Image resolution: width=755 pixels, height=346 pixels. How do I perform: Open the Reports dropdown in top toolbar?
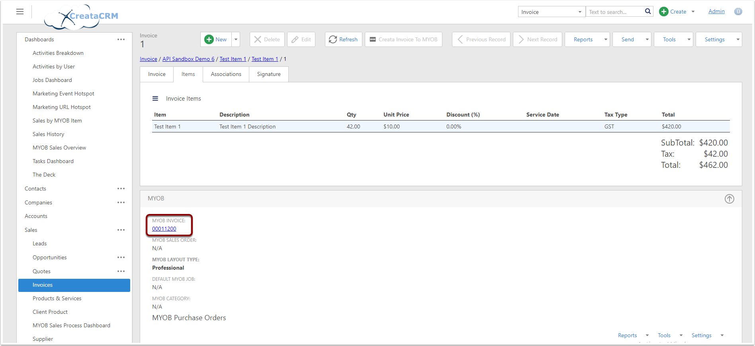pyautogui.click(x=587, y=39)
